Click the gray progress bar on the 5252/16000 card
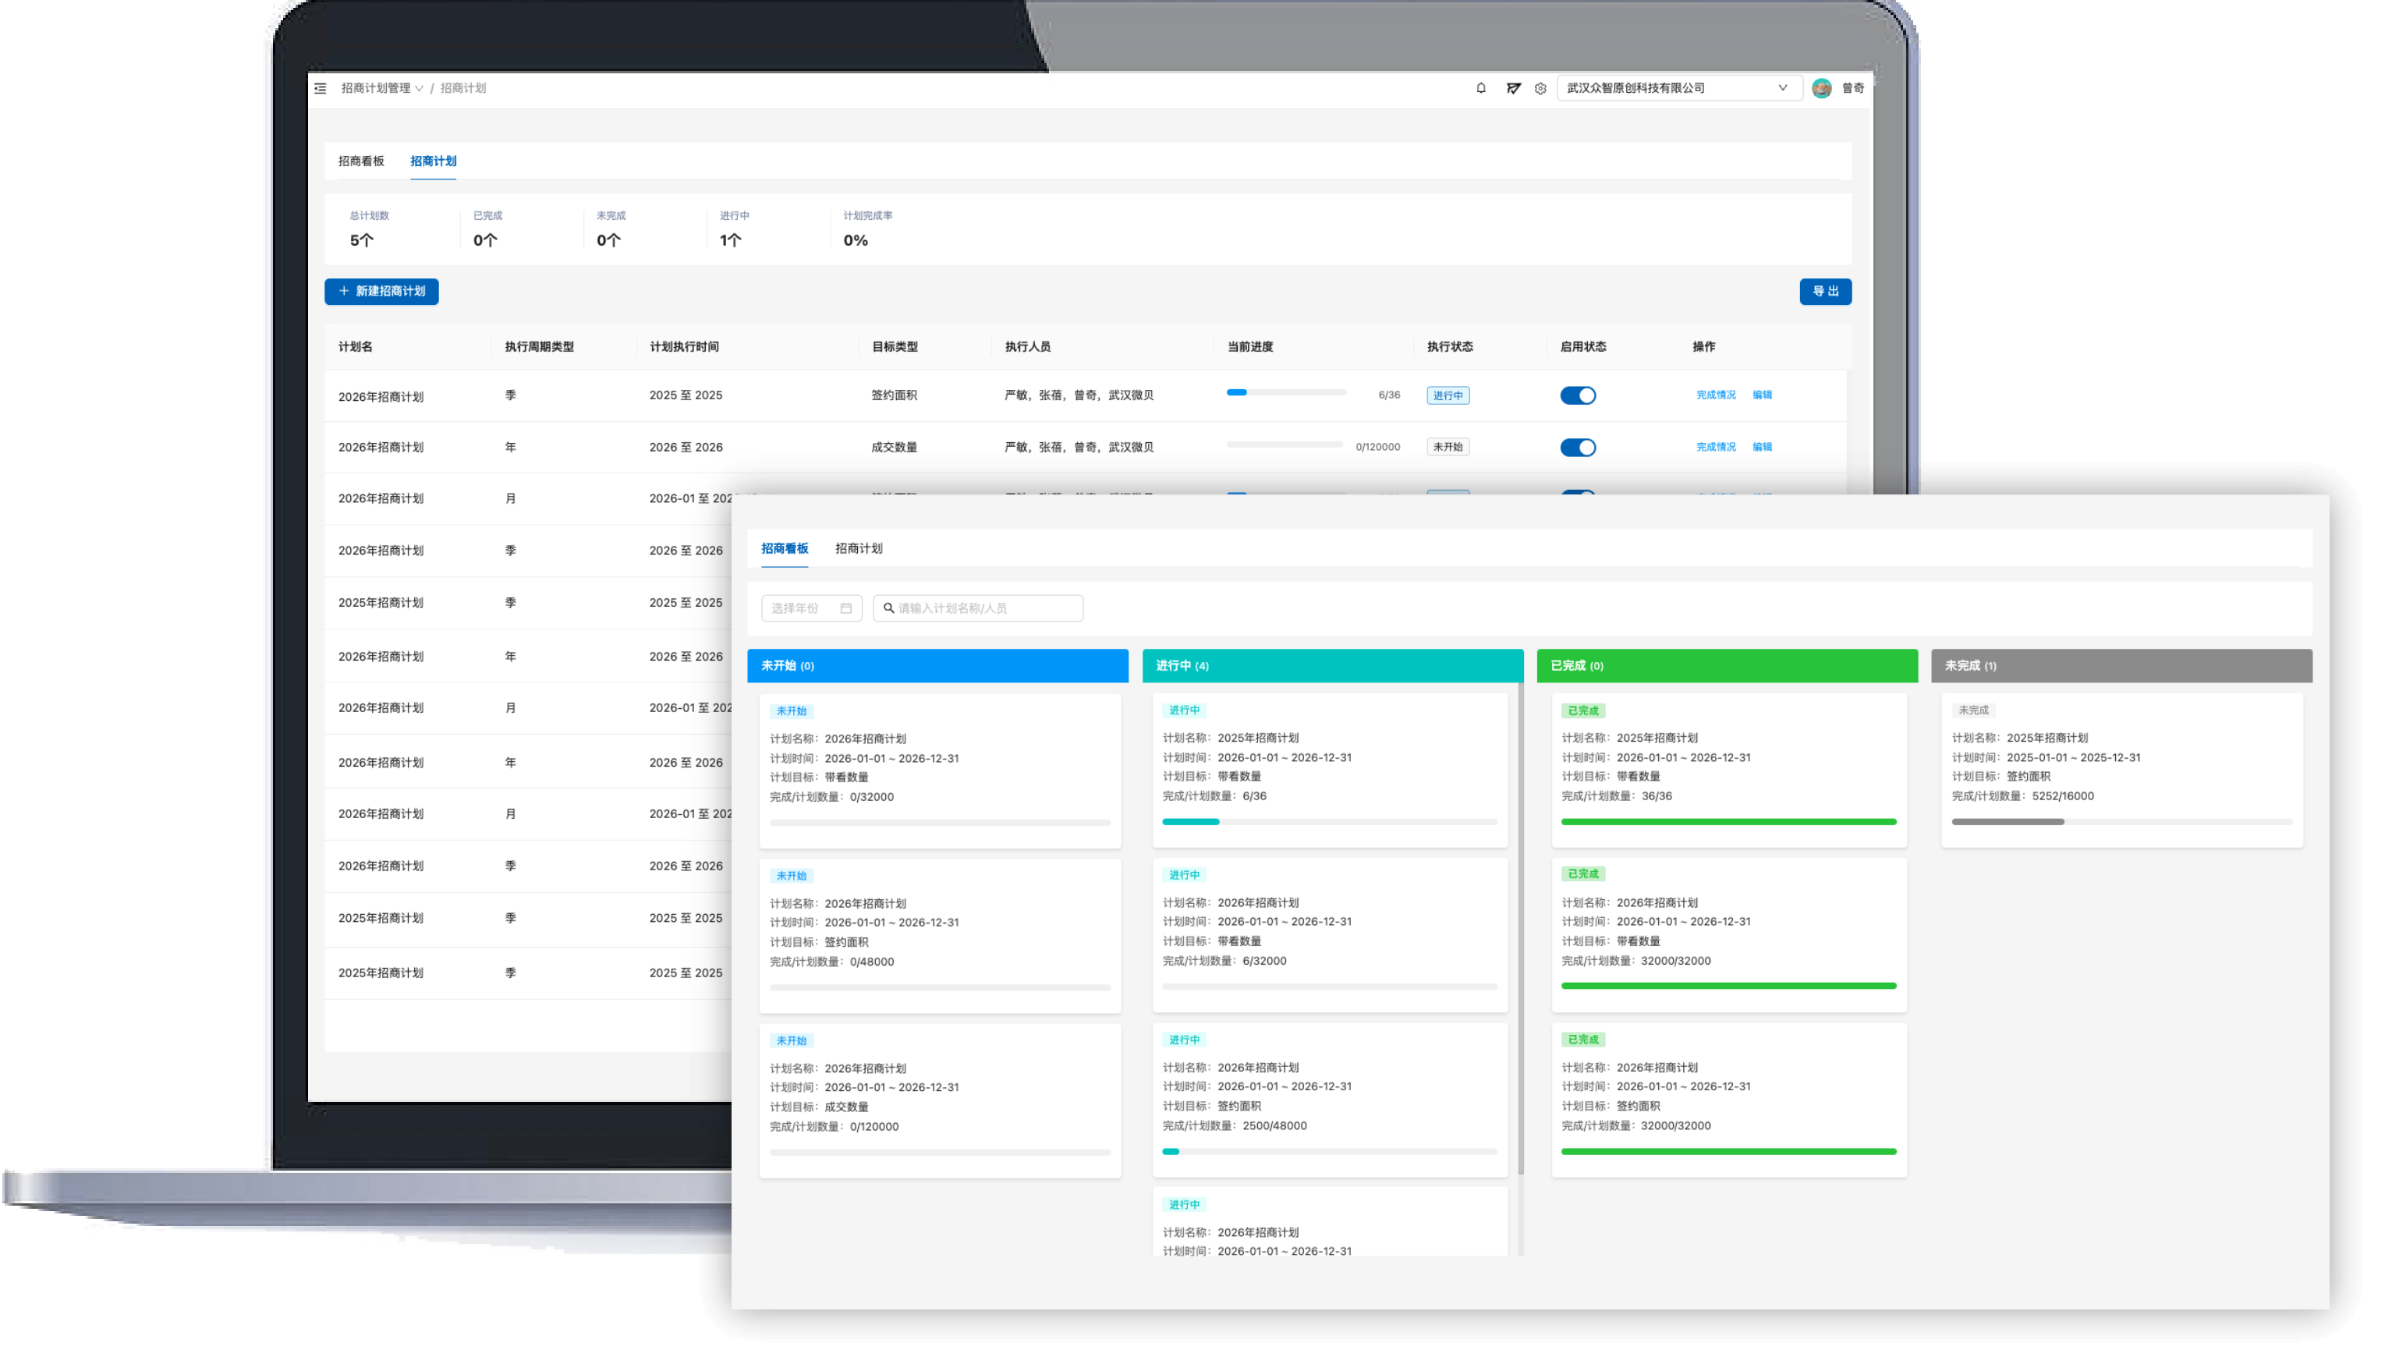 [x=2121, y=821]
